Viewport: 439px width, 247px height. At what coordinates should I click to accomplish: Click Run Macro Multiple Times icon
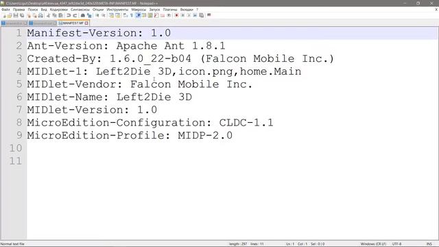195,15
